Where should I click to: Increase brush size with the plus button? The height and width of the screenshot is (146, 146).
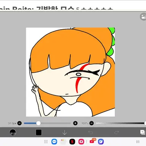(75, 123)
